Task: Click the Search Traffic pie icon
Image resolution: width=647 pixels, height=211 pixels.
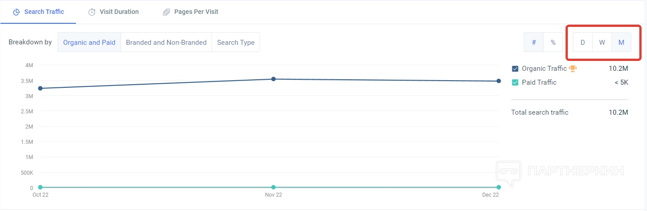Action: coord(16,12)
